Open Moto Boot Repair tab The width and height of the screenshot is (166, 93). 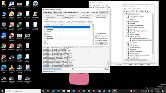[x=51, y=18]
